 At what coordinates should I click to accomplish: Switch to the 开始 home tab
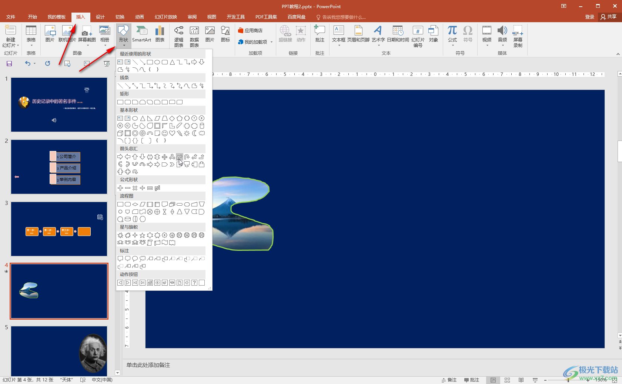tap(33, 17)
